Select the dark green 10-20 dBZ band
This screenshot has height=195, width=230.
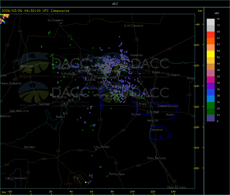(211, 112)
